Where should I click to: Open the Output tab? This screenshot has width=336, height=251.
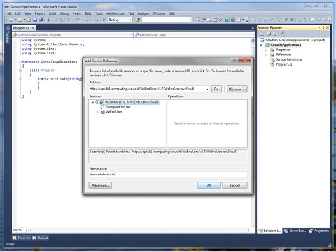40,238
